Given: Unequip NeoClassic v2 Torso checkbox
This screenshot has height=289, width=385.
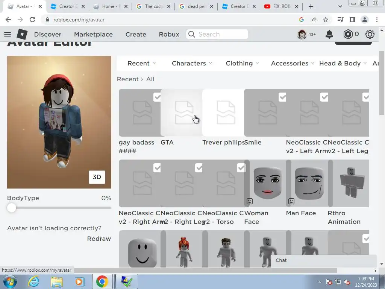Looking at the screenshot, I should pyautogui.click(x=241, y=168).
